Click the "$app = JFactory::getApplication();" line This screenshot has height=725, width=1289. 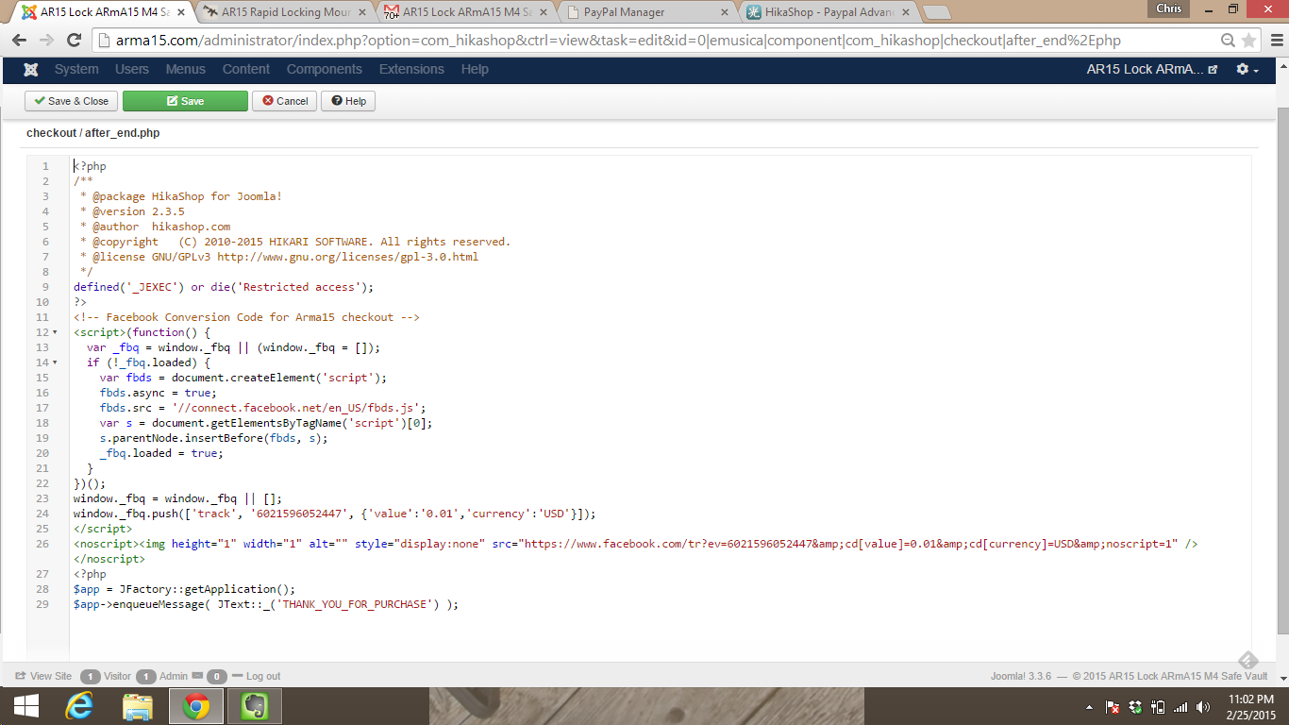coord(185,589)
